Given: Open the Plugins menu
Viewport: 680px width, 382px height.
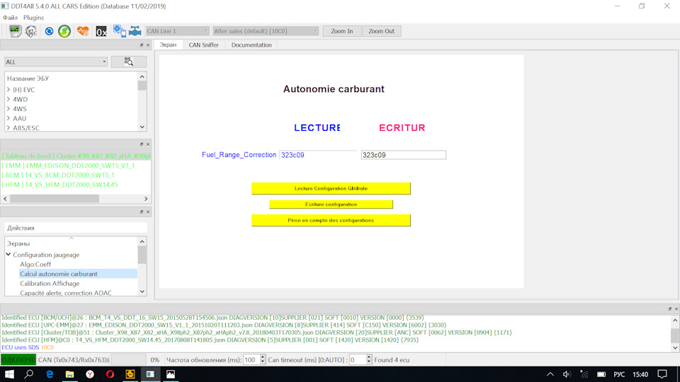Looking at the screenshot, I should tap(33, 18).
